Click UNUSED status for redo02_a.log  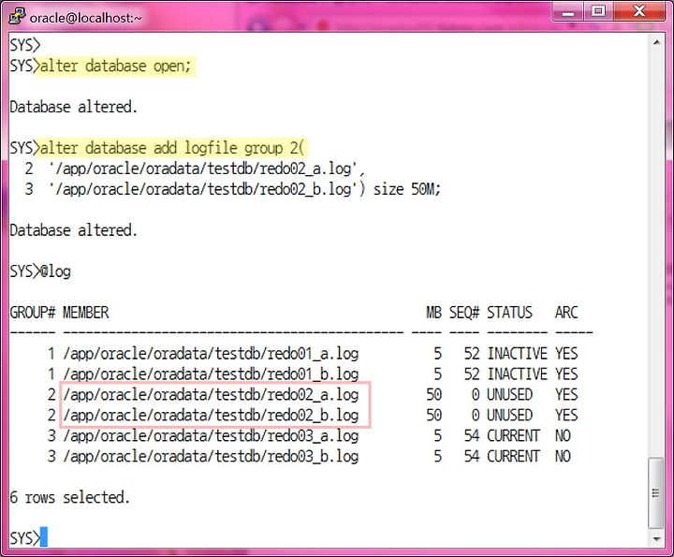pyautogui.click(x=509, y=394)
